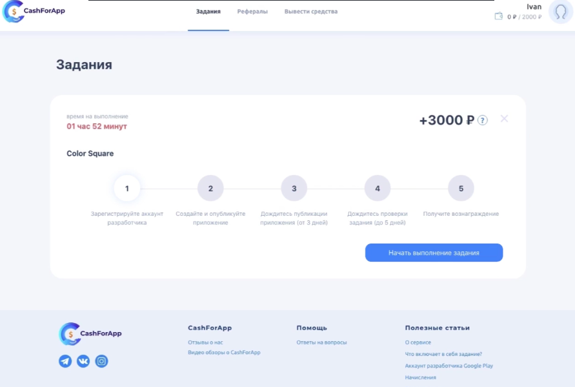This screenshot has height=387, width=575.
Task: Close the Color Square task card
Action: pyautogui.click(x=504, y=119)
